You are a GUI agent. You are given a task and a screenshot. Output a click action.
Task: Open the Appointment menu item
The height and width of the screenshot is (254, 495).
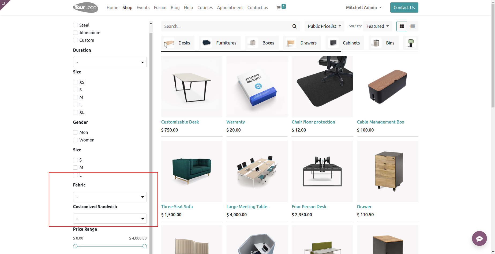coord(230,8)
